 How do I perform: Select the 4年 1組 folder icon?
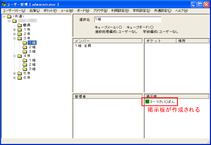25,60
